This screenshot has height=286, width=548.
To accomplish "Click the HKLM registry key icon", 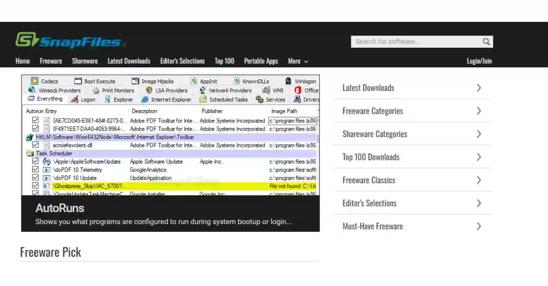I will (30, 137).
